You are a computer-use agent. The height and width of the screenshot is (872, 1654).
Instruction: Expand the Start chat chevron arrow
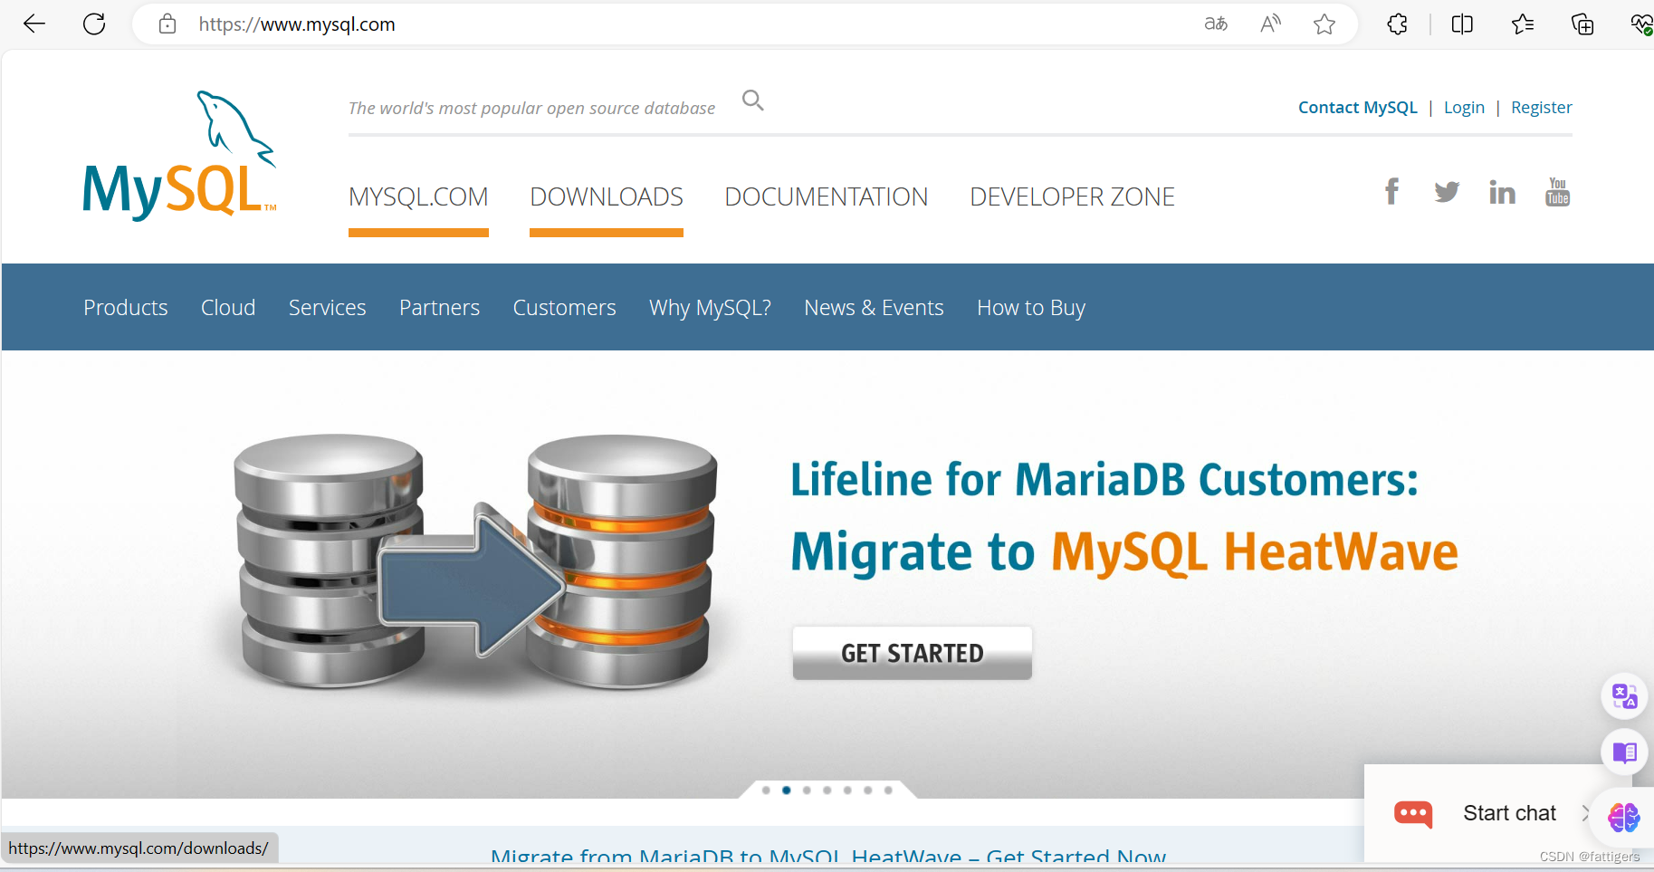pyautogui.click(x=1585, y=813)
